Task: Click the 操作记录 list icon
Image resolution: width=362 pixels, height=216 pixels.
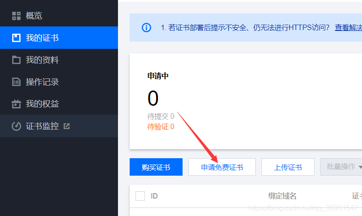Action: (16, 82)
